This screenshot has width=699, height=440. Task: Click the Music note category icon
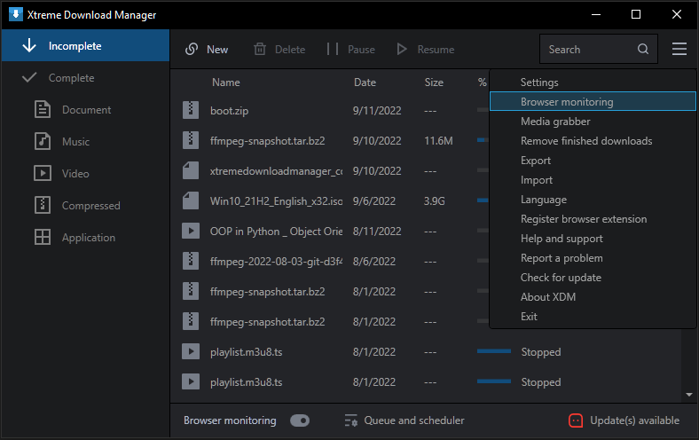coord(43,141)
